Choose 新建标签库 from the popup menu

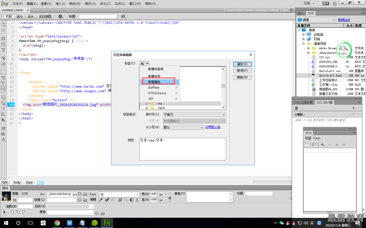160,69
